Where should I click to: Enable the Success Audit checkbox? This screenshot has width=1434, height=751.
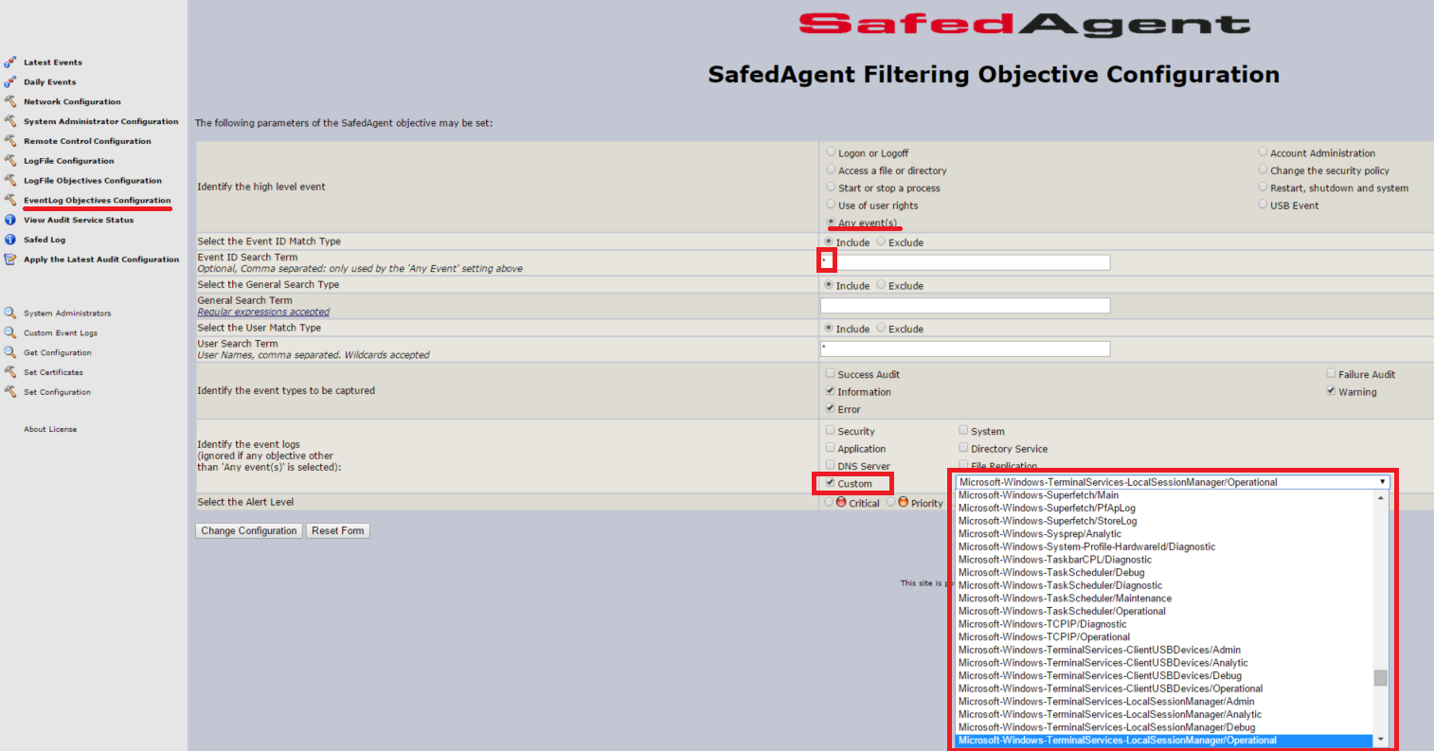831,374
